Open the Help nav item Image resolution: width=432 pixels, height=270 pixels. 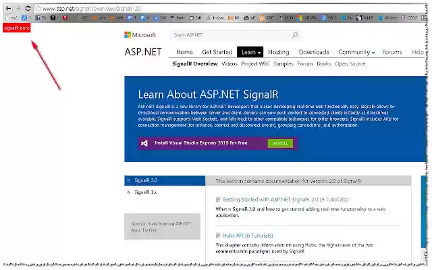pos(418,52)
